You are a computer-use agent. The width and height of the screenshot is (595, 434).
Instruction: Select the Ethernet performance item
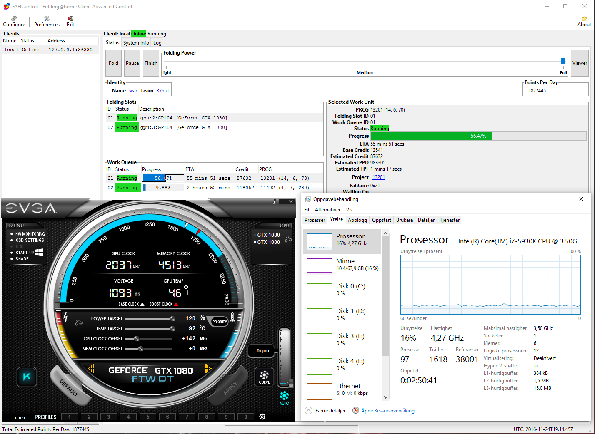(342, 390)
